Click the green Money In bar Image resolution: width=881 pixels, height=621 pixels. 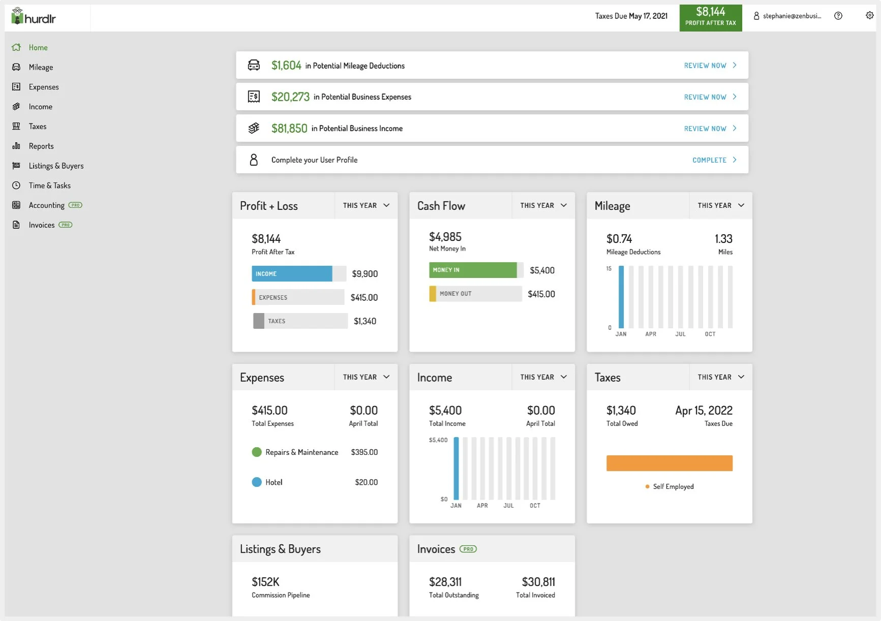coord(473,270)
